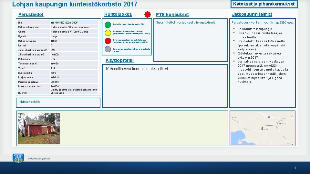Click the green location marker on map
310x174 pixels.
coord(262,128)
